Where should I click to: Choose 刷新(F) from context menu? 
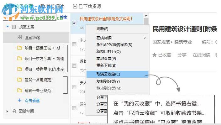[x=102, y=29]
